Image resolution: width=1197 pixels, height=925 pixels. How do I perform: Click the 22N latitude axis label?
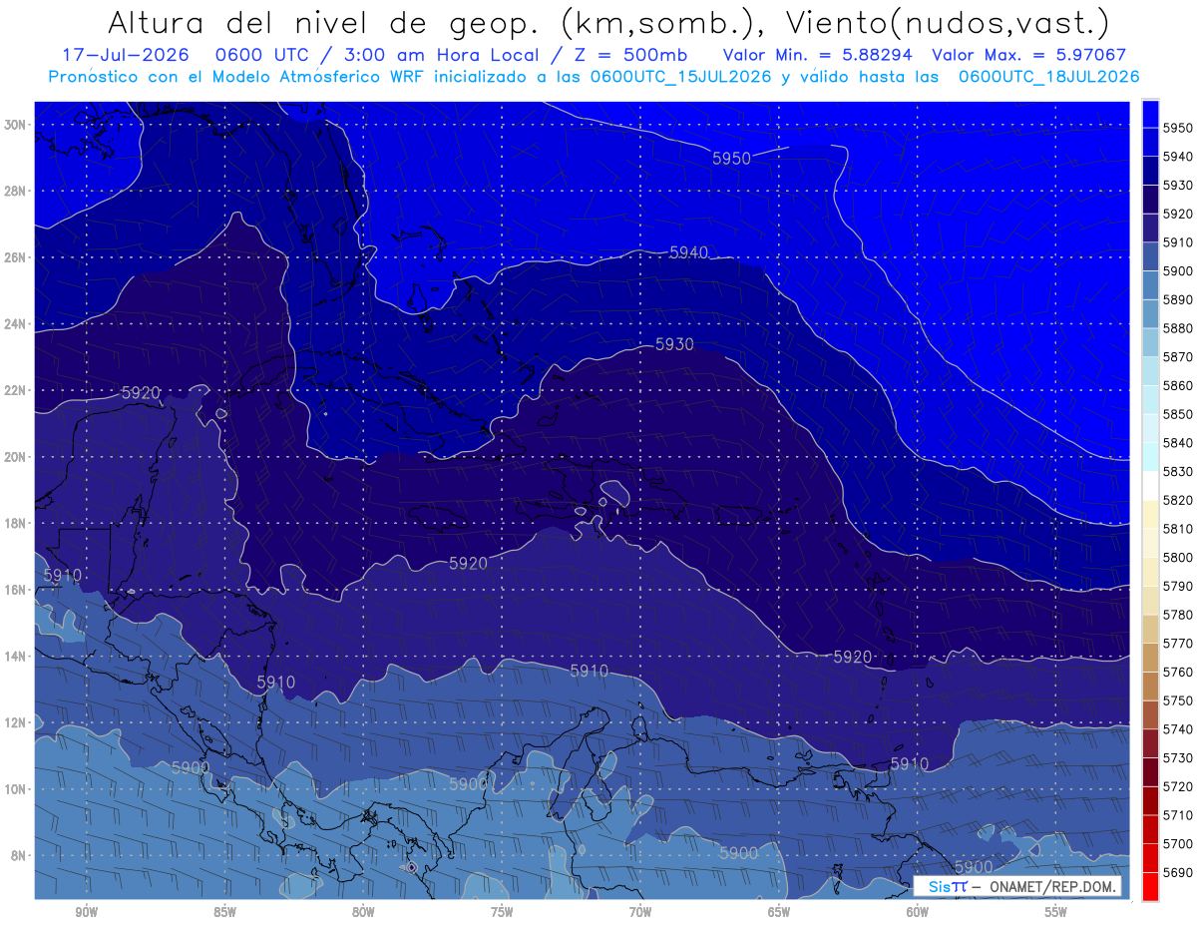17,390
